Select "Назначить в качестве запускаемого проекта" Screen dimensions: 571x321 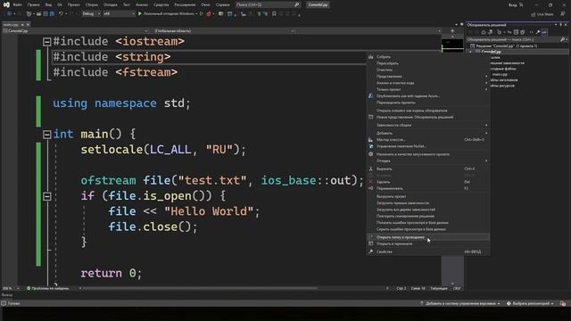428,154
